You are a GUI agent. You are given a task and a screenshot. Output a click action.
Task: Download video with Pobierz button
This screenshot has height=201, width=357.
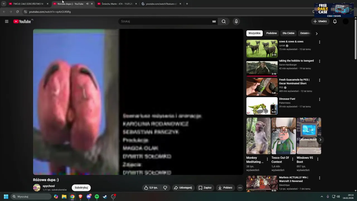(x=225, y=188)
